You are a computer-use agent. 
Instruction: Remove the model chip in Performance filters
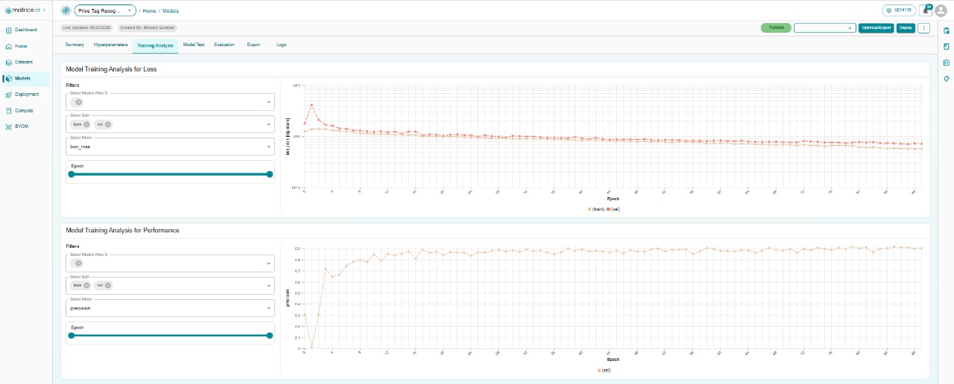pos(78,263)
